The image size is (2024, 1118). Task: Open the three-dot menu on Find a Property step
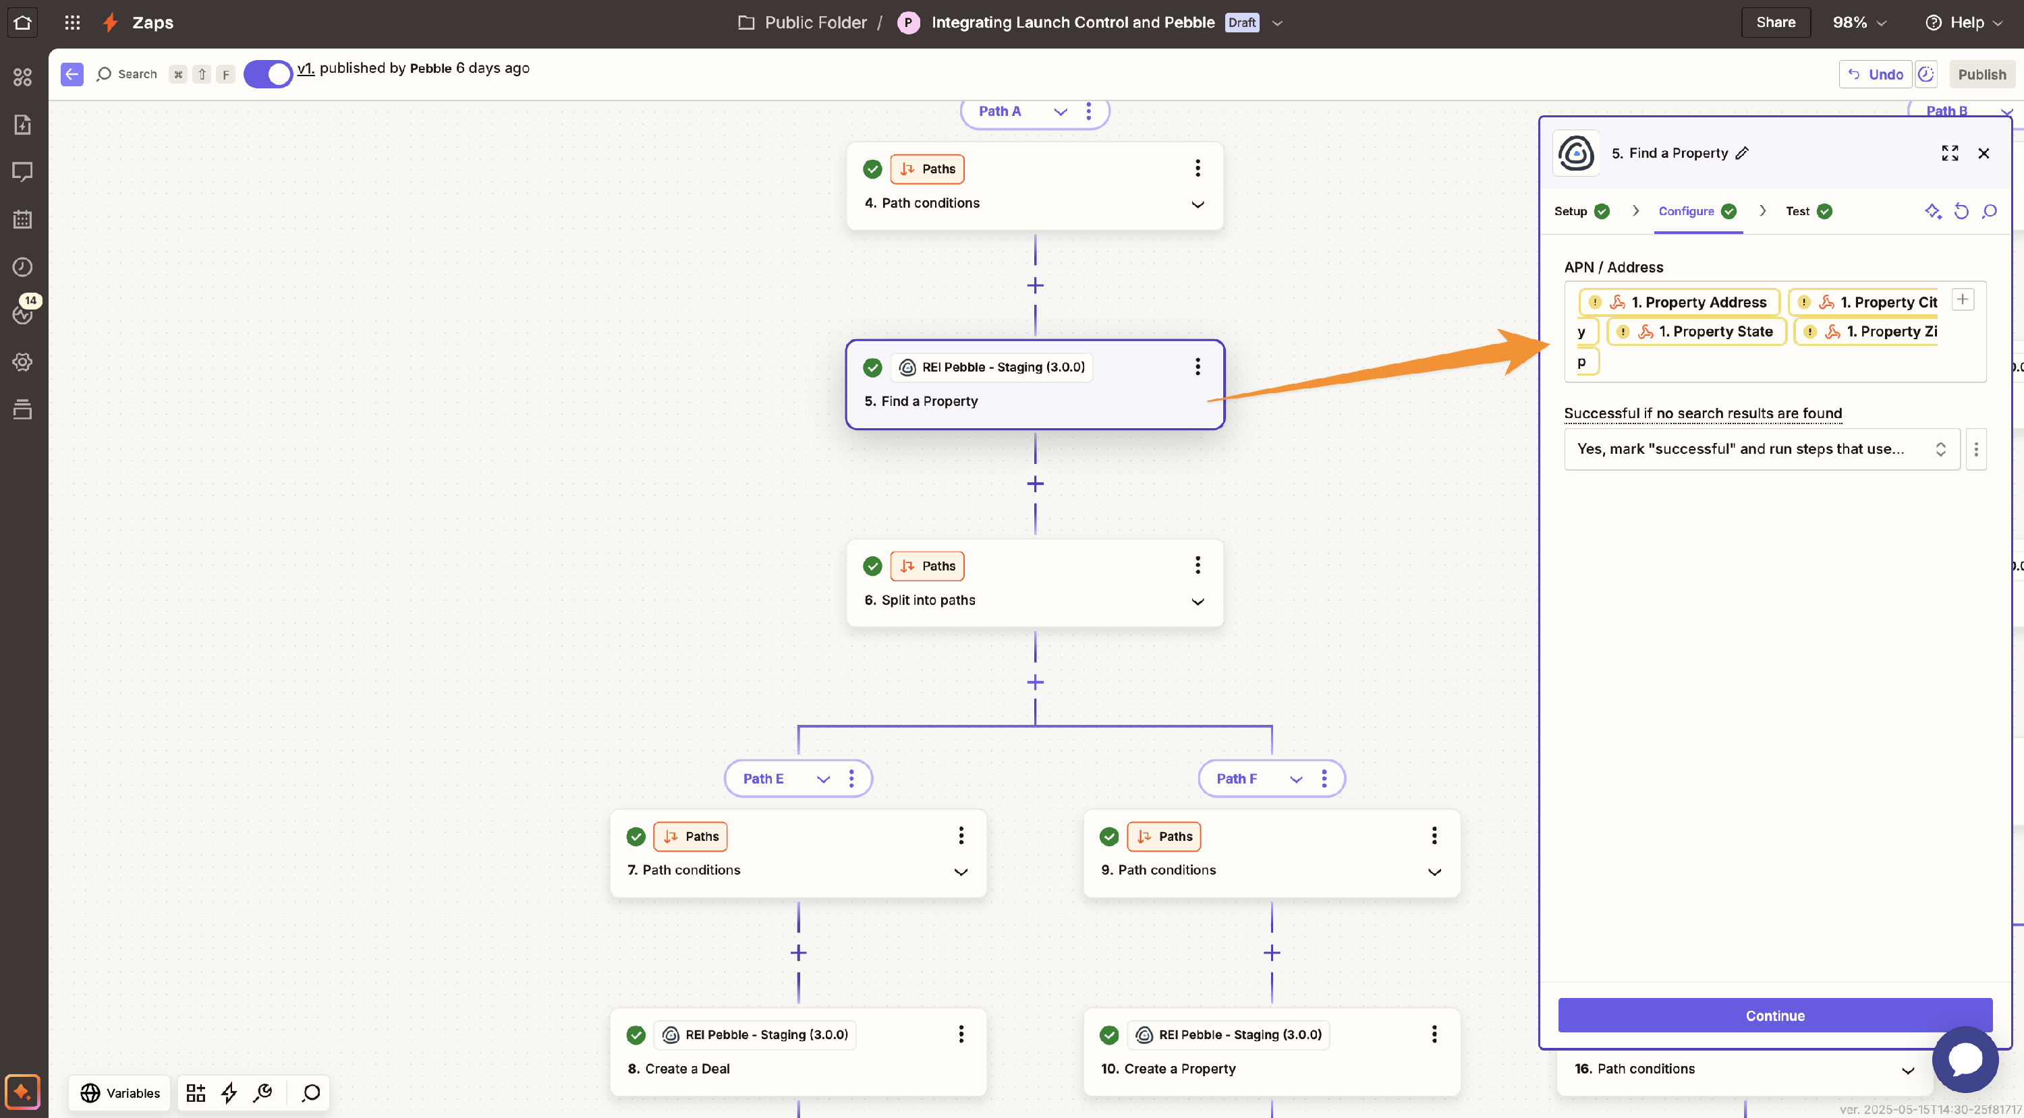[x=1197, y=367]
